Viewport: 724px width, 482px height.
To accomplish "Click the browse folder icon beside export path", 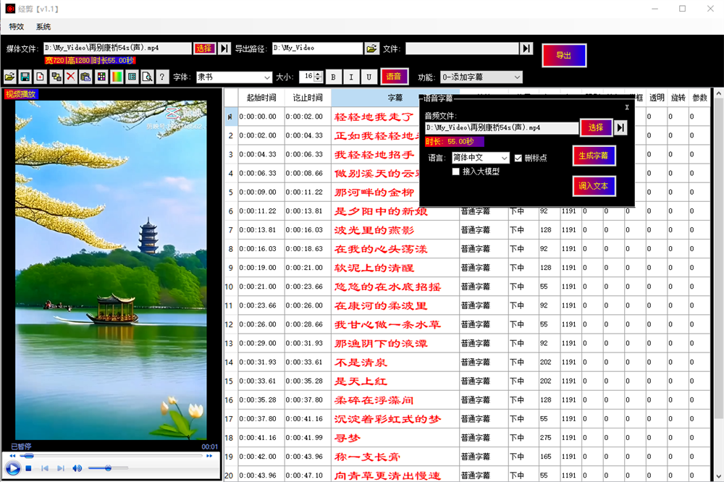I will pyautogui.click(x=371, y=48).
